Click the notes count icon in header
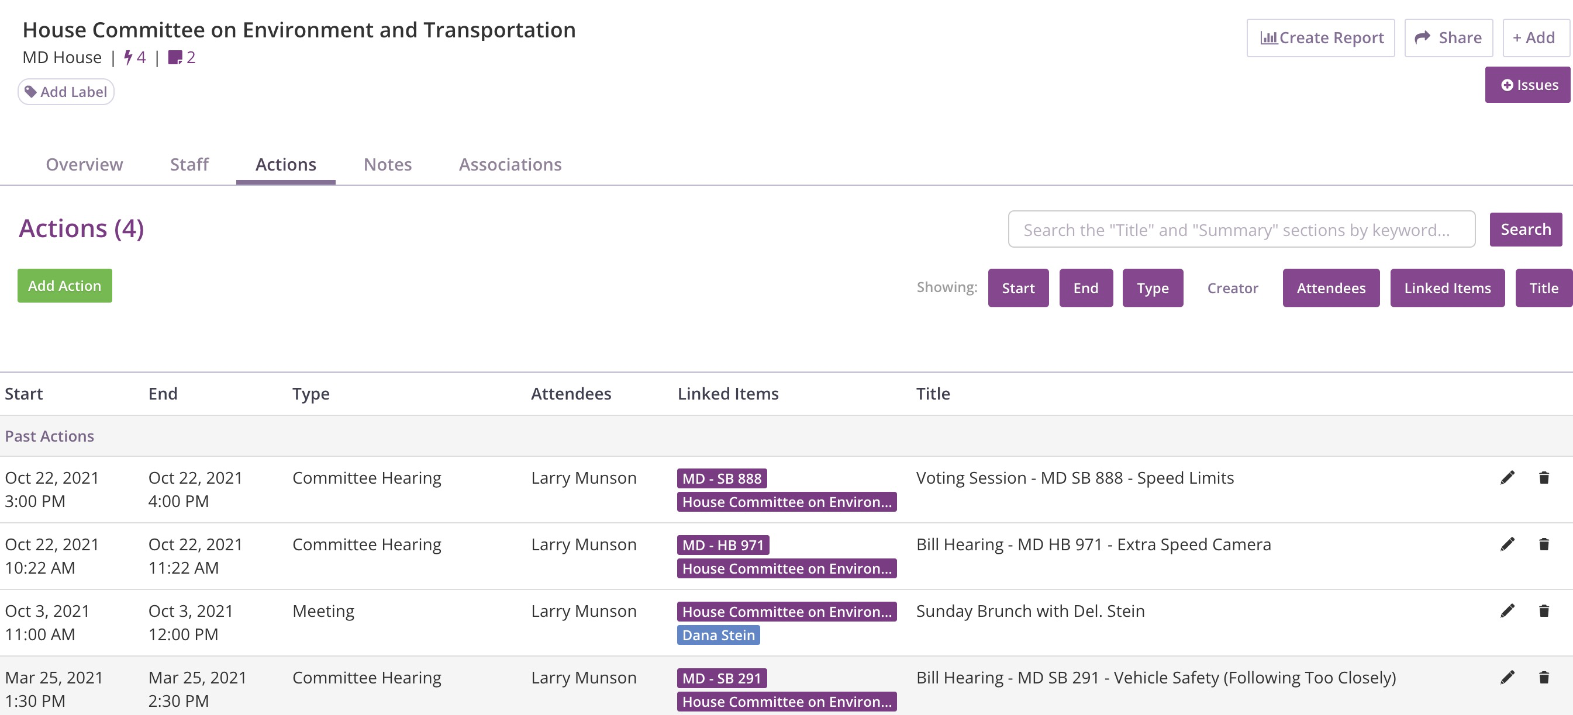The image size is (1573, 715). click(175, 57)
